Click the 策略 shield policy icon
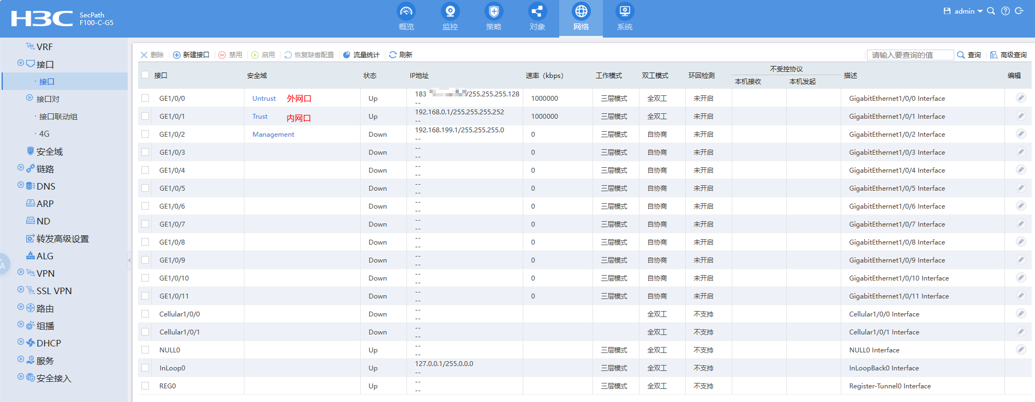The image size is (1035, 402). 493,11
